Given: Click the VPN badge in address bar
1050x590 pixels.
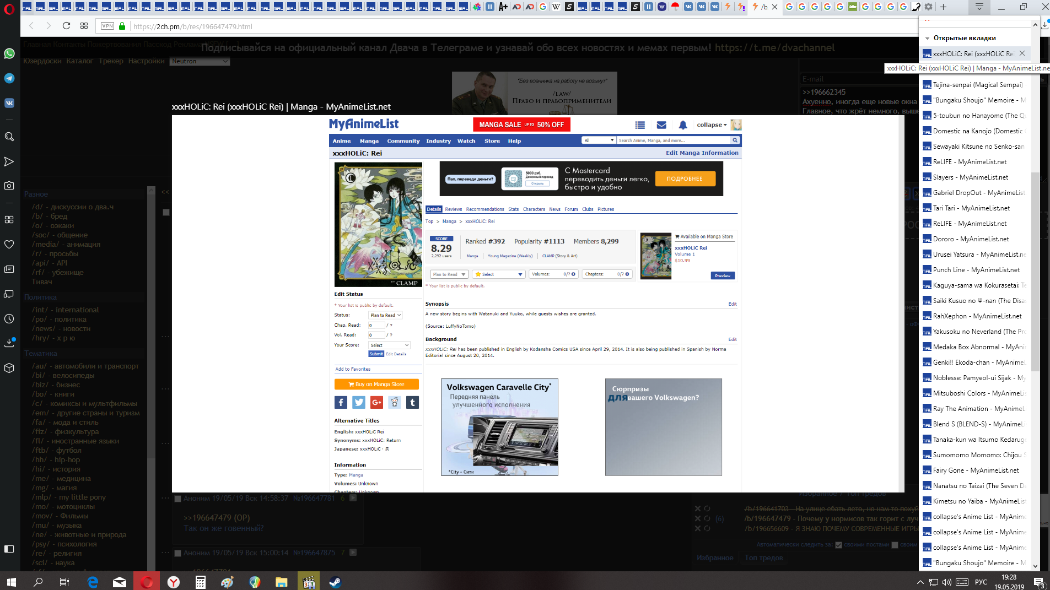Looking at the screenshot, I should (x=107, y=26).
